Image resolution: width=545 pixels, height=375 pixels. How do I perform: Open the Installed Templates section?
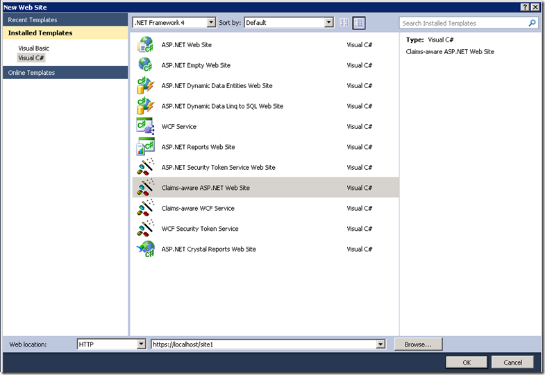click(65, 33)
